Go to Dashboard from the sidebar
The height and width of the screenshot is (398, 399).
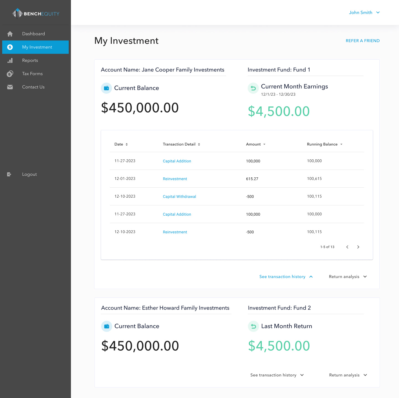coord(33,34)
